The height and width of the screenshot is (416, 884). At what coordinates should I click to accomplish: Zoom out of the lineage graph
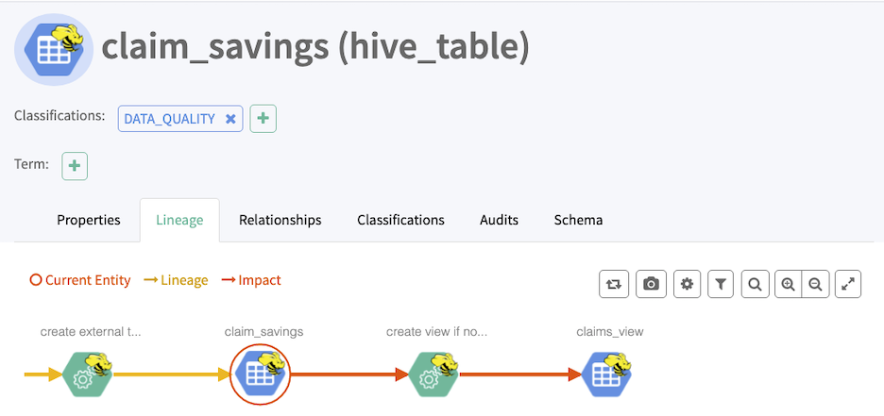point(814,284)
